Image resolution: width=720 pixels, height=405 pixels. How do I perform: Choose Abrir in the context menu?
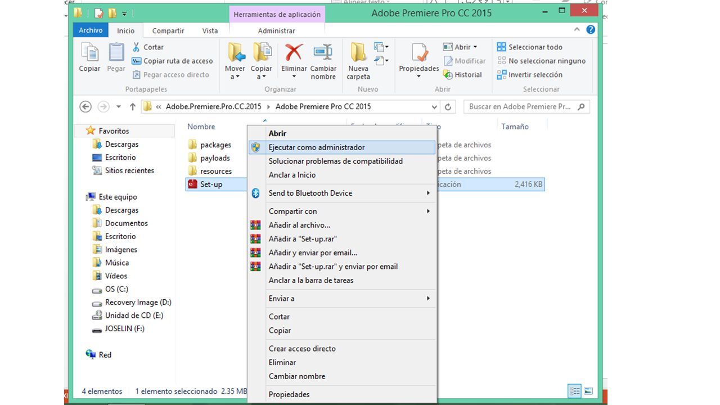(x=342, y=133)
